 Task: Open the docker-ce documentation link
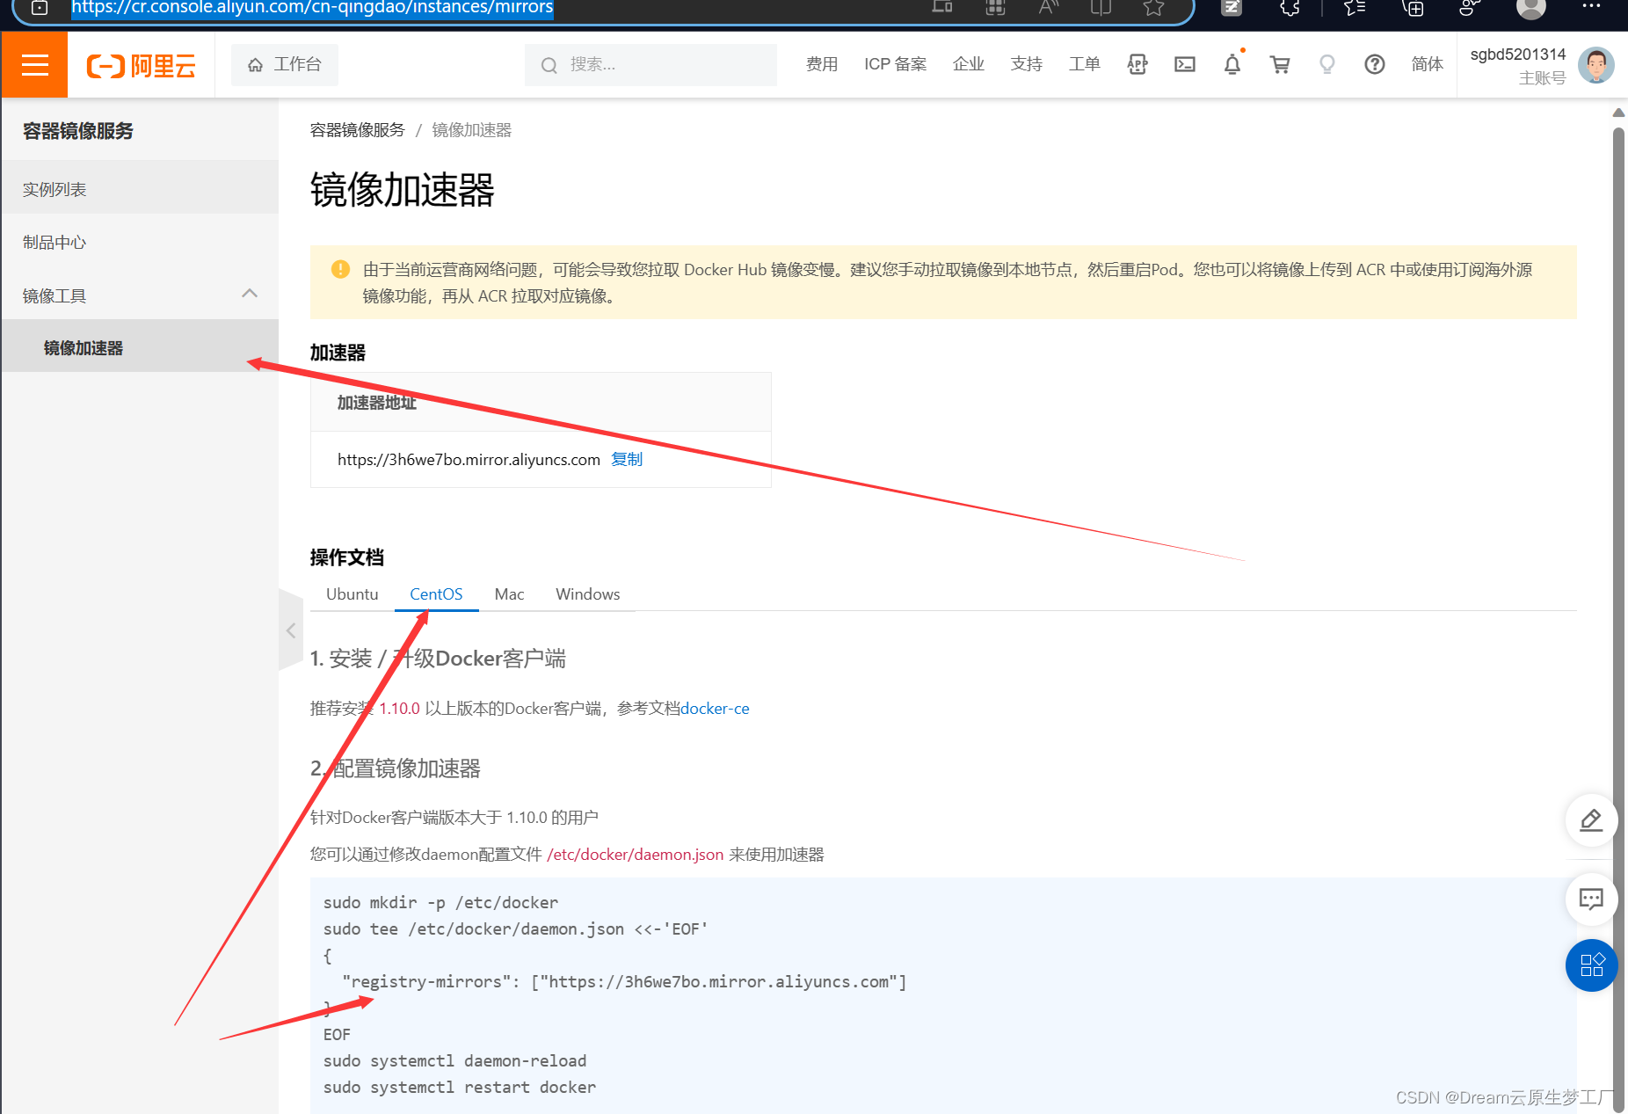coord(715,708)
